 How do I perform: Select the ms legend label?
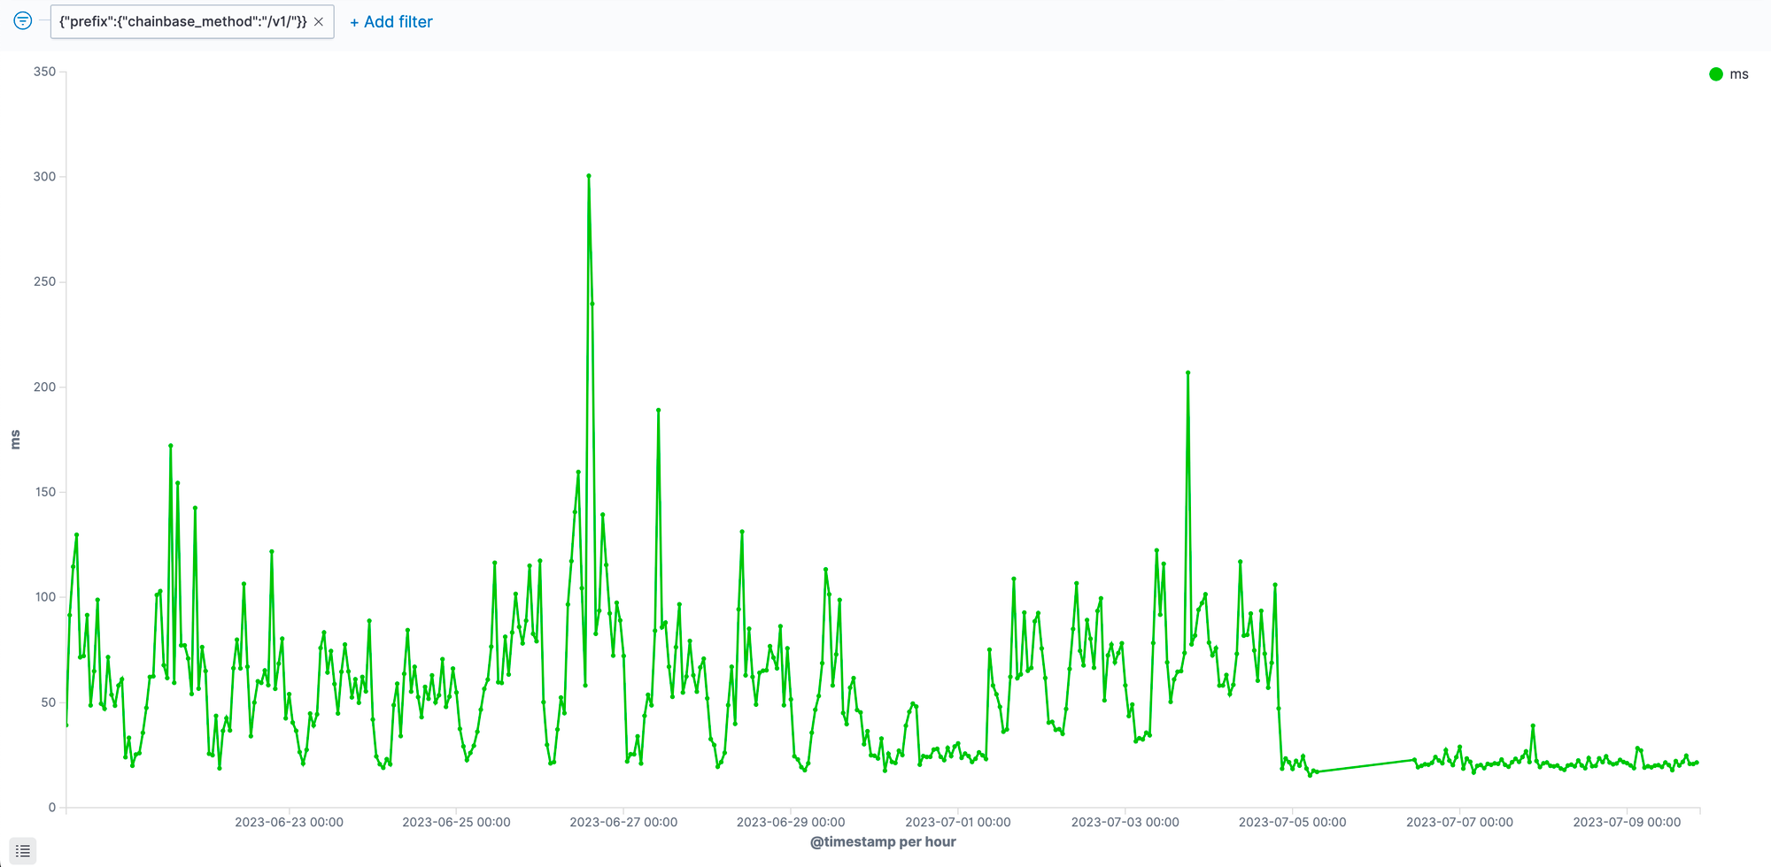click(x=1739, y=74)
